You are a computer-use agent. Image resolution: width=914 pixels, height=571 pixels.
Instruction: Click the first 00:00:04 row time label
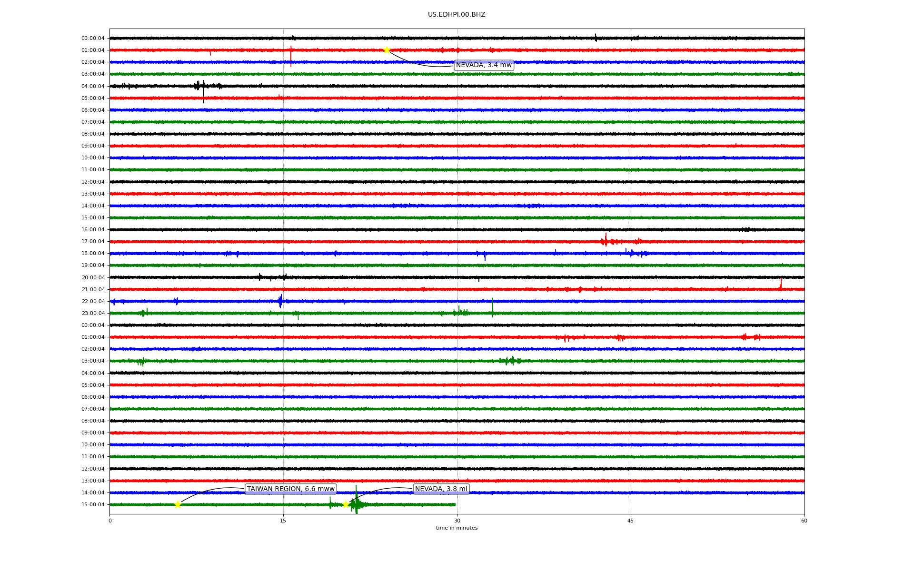click(x=93, y=39)
